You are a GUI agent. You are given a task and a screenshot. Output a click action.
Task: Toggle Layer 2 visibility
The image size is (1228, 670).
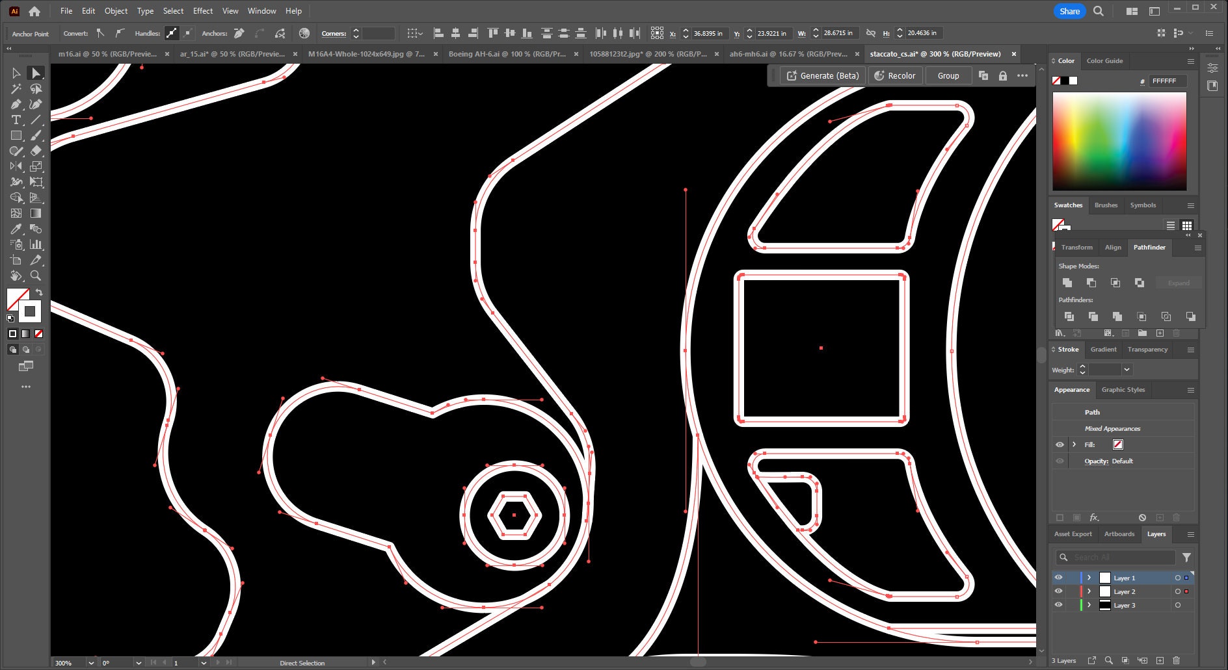click(1058, 591)
